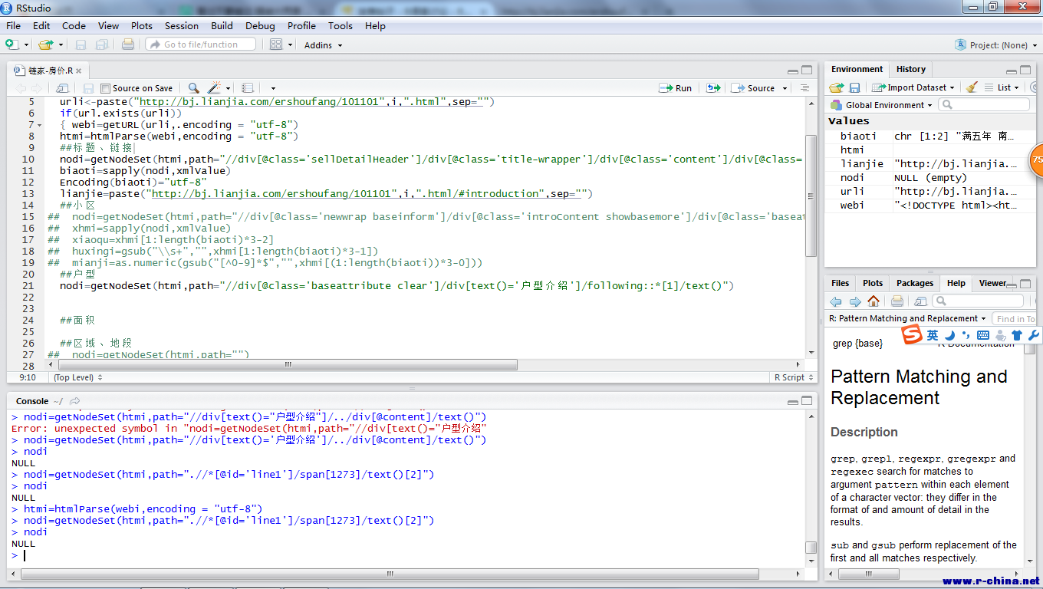The width and height of the screenshot is (1043, 589).
Task: Open the Global Environment dropdown
Action: click(x=881, y=105)
